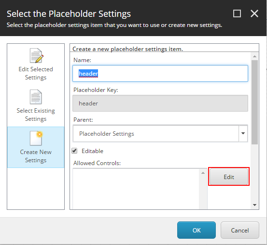
Task: Click the Edit button for Allowed Controls
Action: coord(229,177)
